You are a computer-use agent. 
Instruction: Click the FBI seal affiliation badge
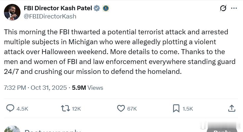105,8
